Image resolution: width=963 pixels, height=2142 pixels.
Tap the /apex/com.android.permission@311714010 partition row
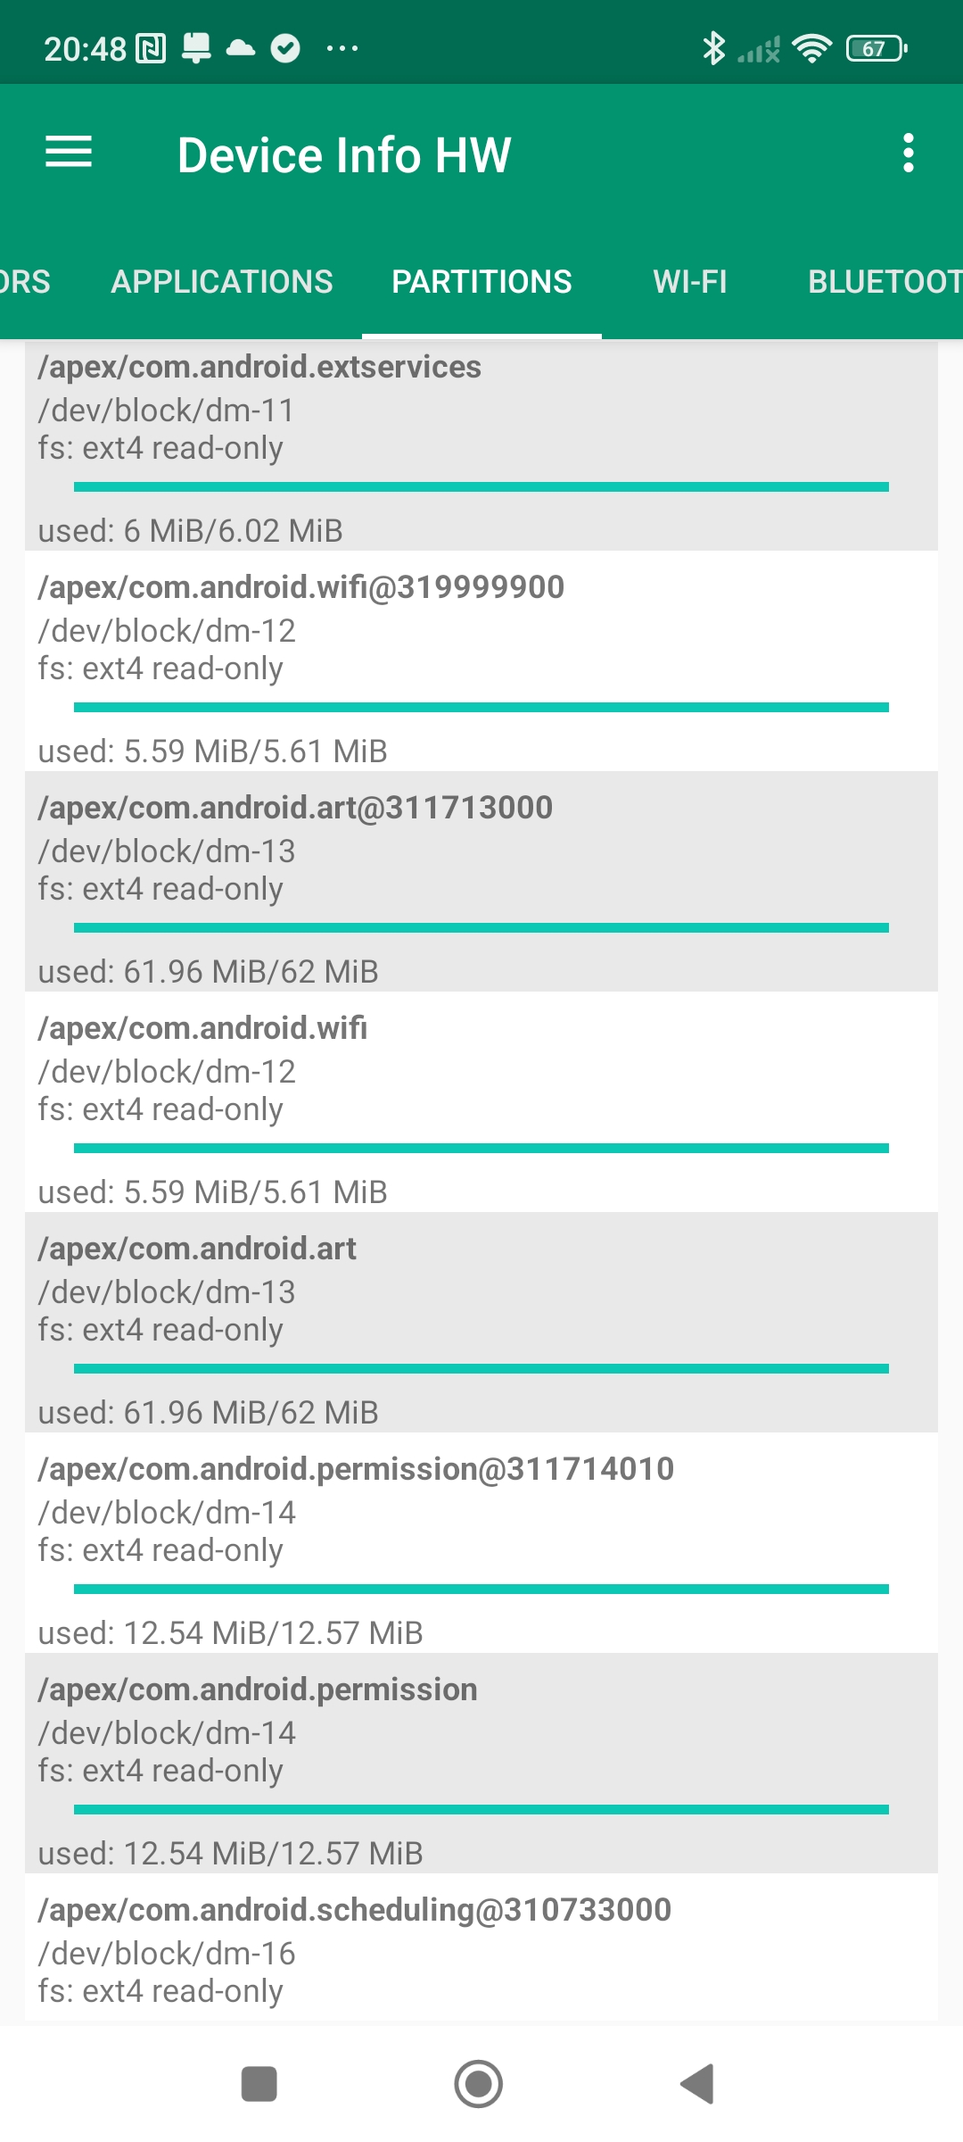click(x=481, y=1542)
